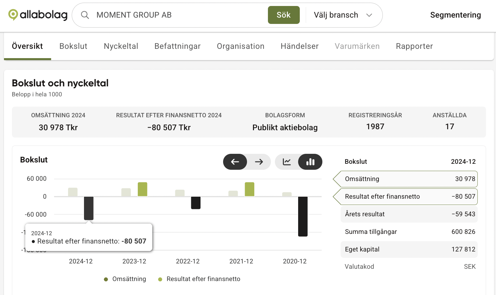
Task: Open the Bokslut tab
Action: tap(73, 46)
